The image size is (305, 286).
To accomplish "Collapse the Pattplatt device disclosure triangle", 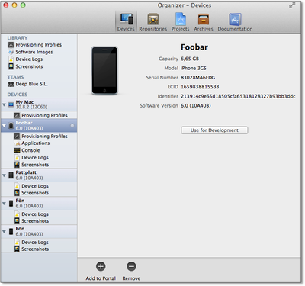I will 4,175.
